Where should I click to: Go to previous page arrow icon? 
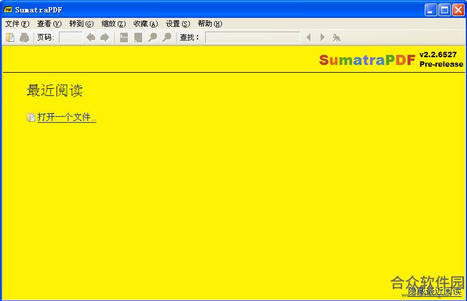91,38
